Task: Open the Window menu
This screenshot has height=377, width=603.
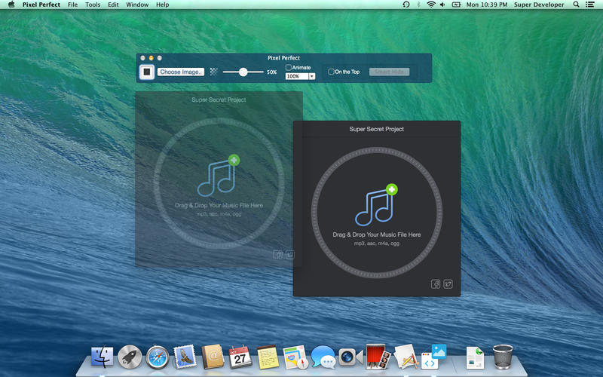Action: click(x=137, y=5)
